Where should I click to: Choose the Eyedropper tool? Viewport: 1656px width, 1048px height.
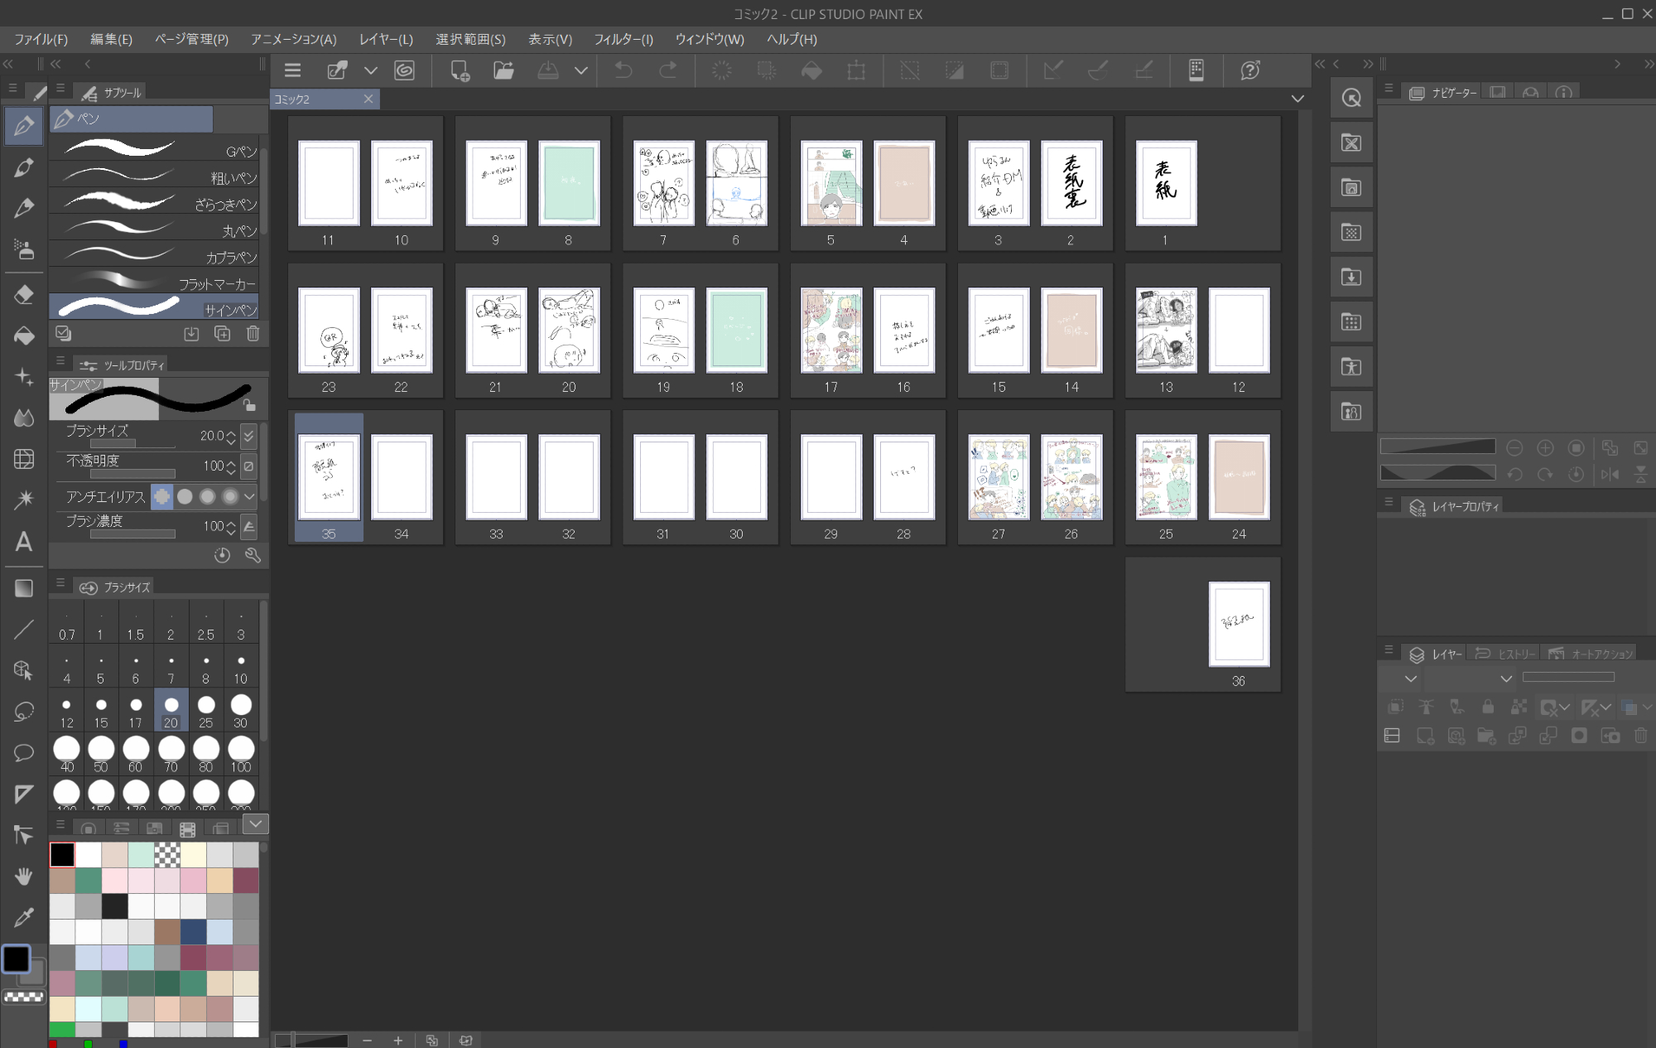24,917
